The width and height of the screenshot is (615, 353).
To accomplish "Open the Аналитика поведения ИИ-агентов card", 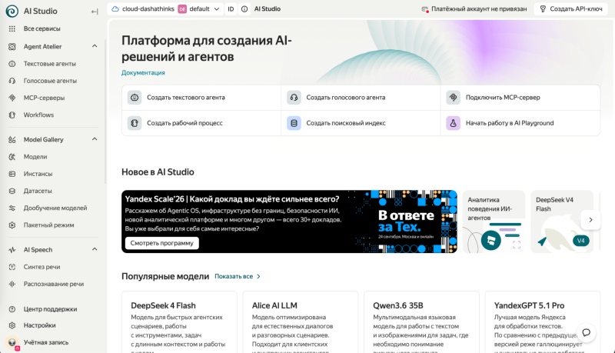I will click(x=494, y=221).
